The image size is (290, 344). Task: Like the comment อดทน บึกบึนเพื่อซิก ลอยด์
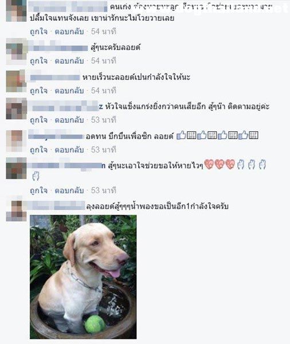38,150
